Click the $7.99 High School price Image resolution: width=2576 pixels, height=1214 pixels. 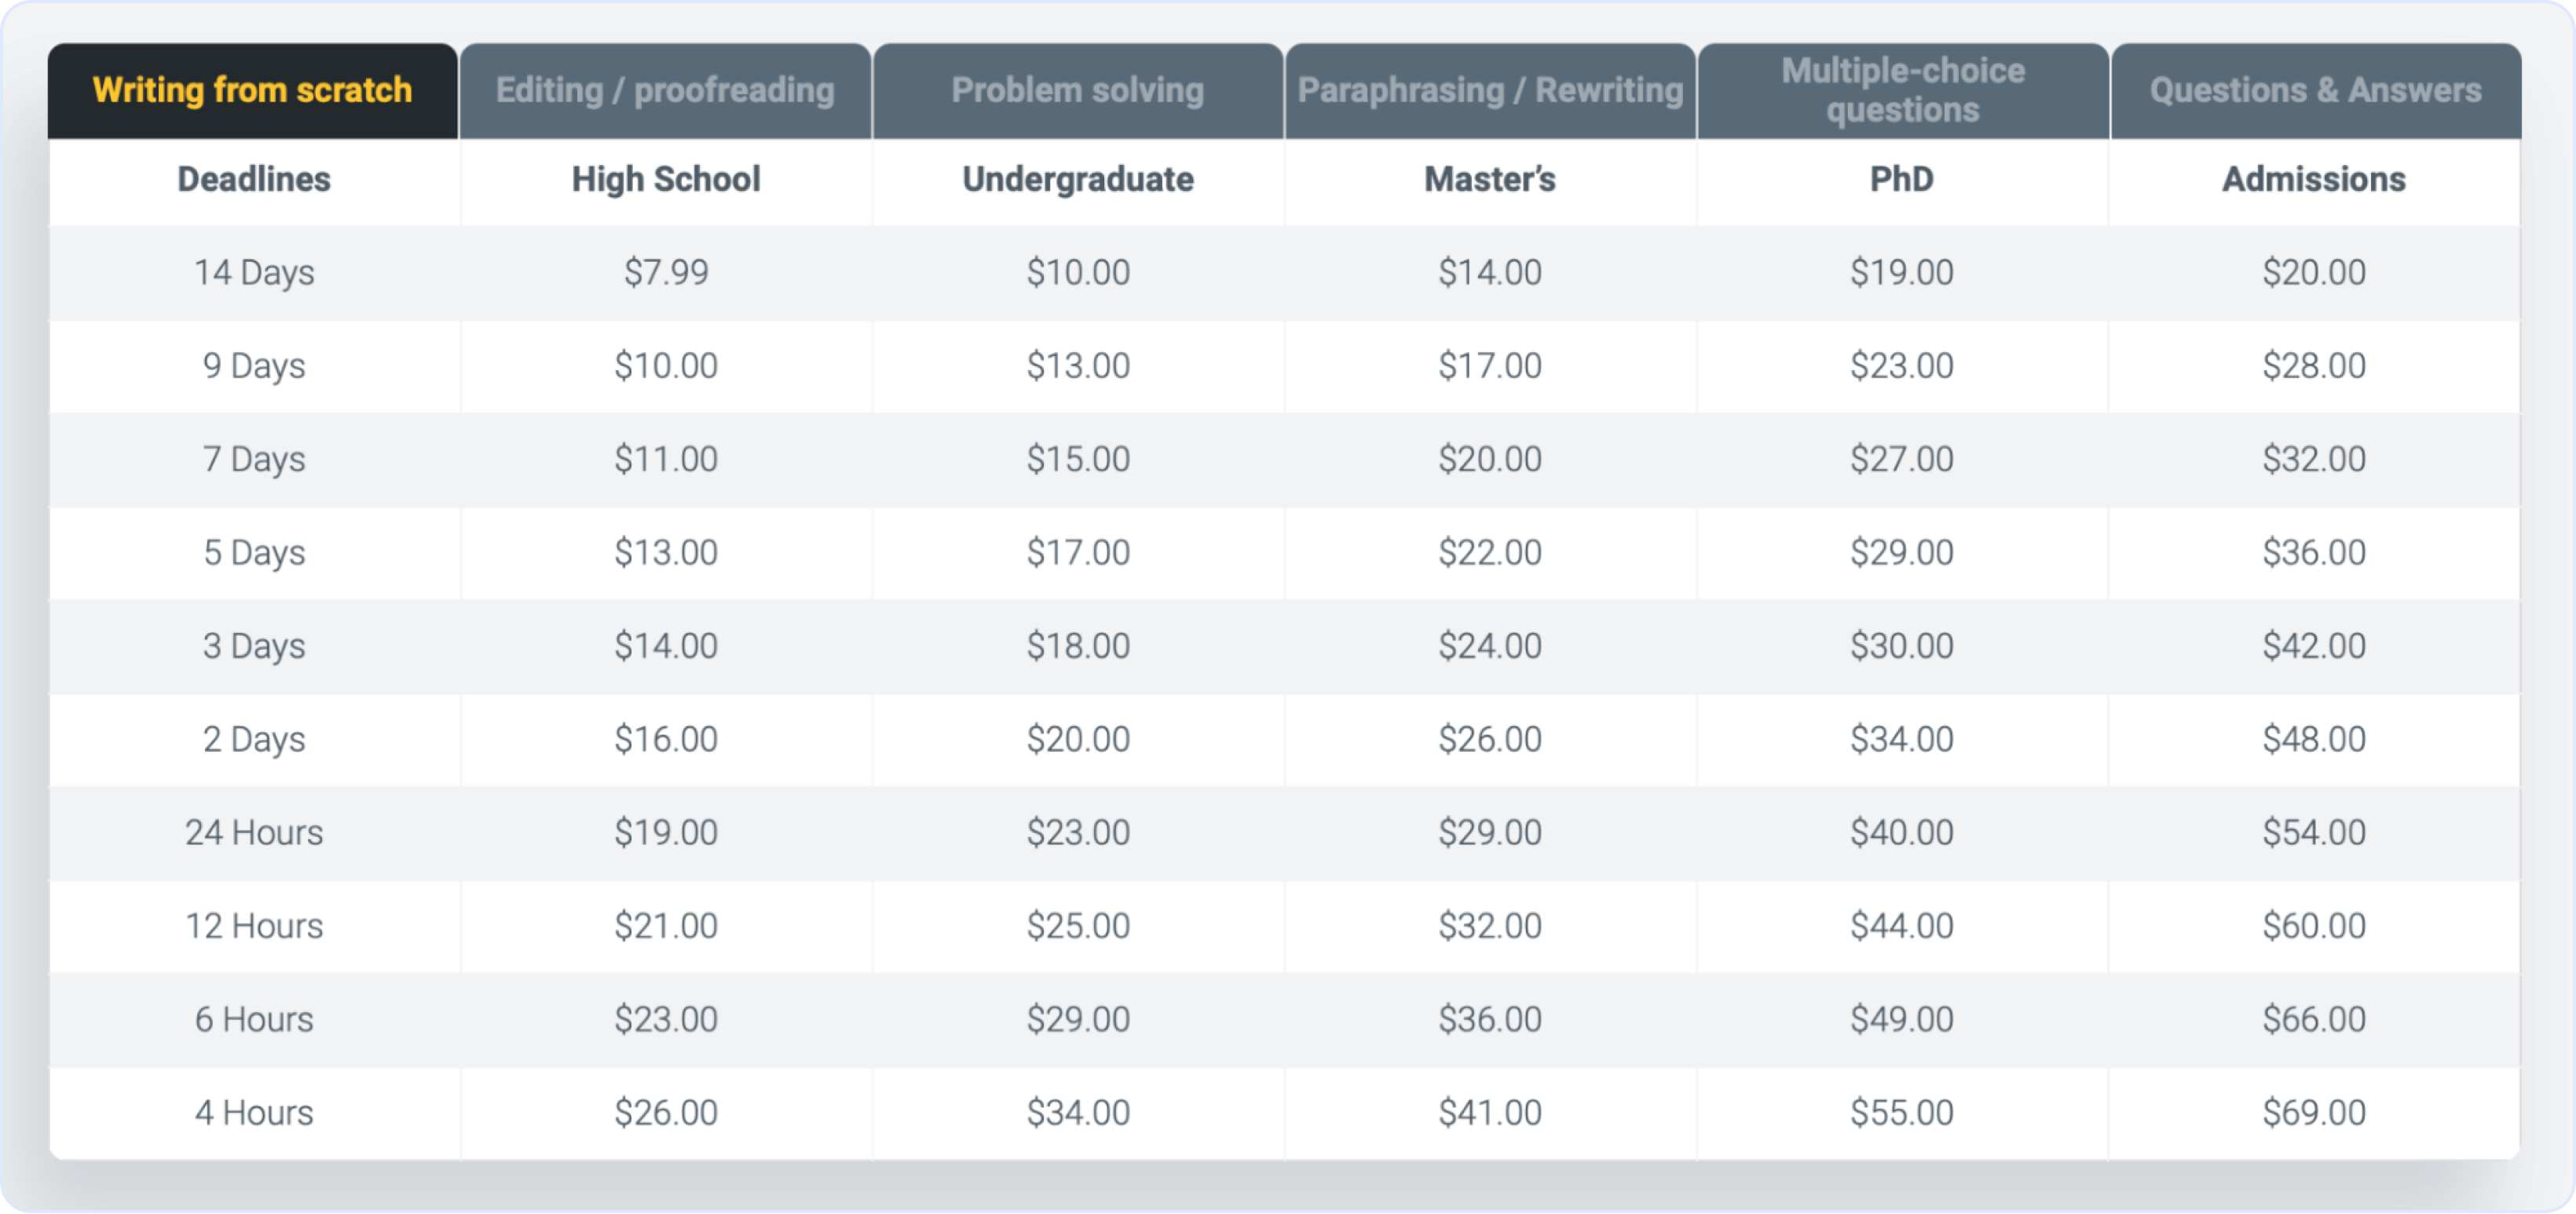pyautogui.click(x=665, y=271)
